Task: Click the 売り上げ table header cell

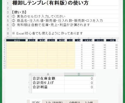Action: click(100, 40)
